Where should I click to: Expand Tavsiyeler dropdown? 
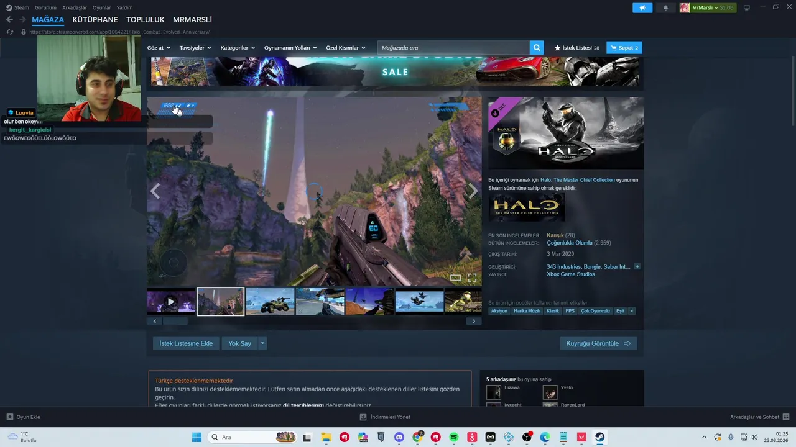tap(195, 48)
